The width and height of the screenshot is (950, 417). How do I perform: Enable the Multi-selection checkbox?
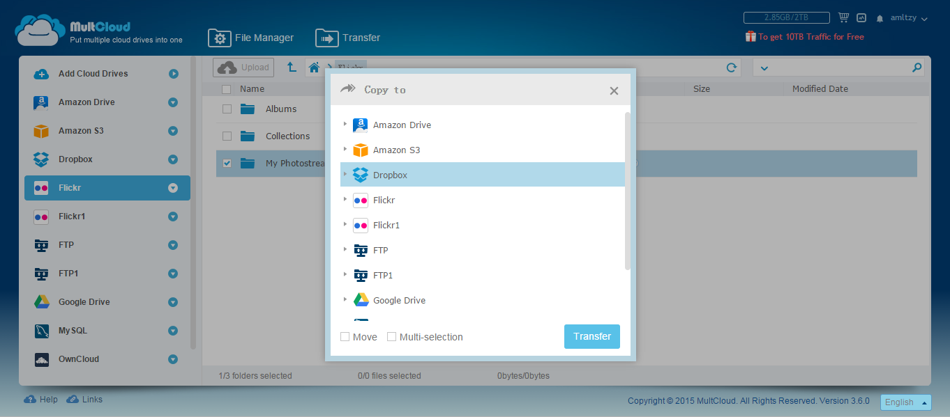click(392, 337)
